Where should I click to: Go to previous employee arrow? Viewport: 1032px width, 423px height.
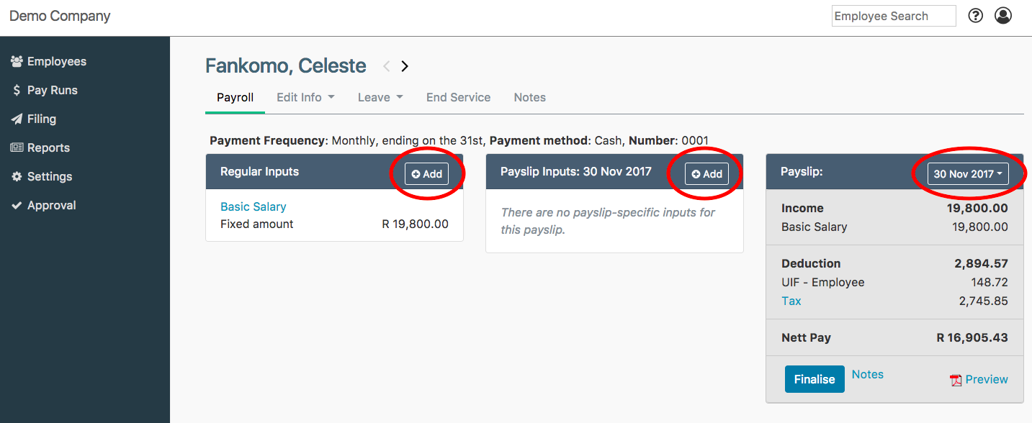[x=387, y=66]
